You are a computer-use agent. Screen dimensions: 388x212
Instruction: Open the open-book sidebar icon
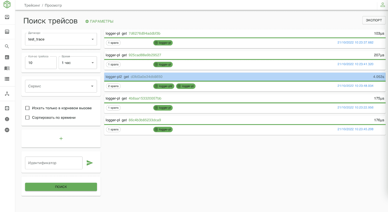(x=7, y=68)
